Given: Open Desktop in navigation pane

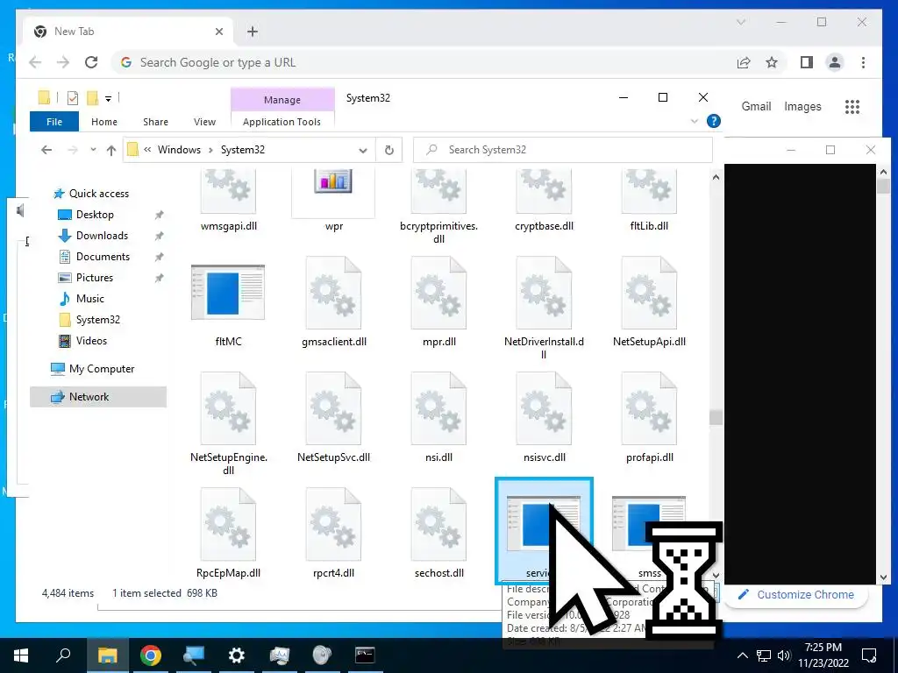Looking at the screenshot, I should [87, 215].
